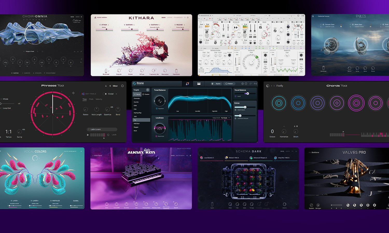389x233 pixels.
Task: Go to previous Chords Tool preset arrow
Action: pyautogui.click(x=272, y=86)
